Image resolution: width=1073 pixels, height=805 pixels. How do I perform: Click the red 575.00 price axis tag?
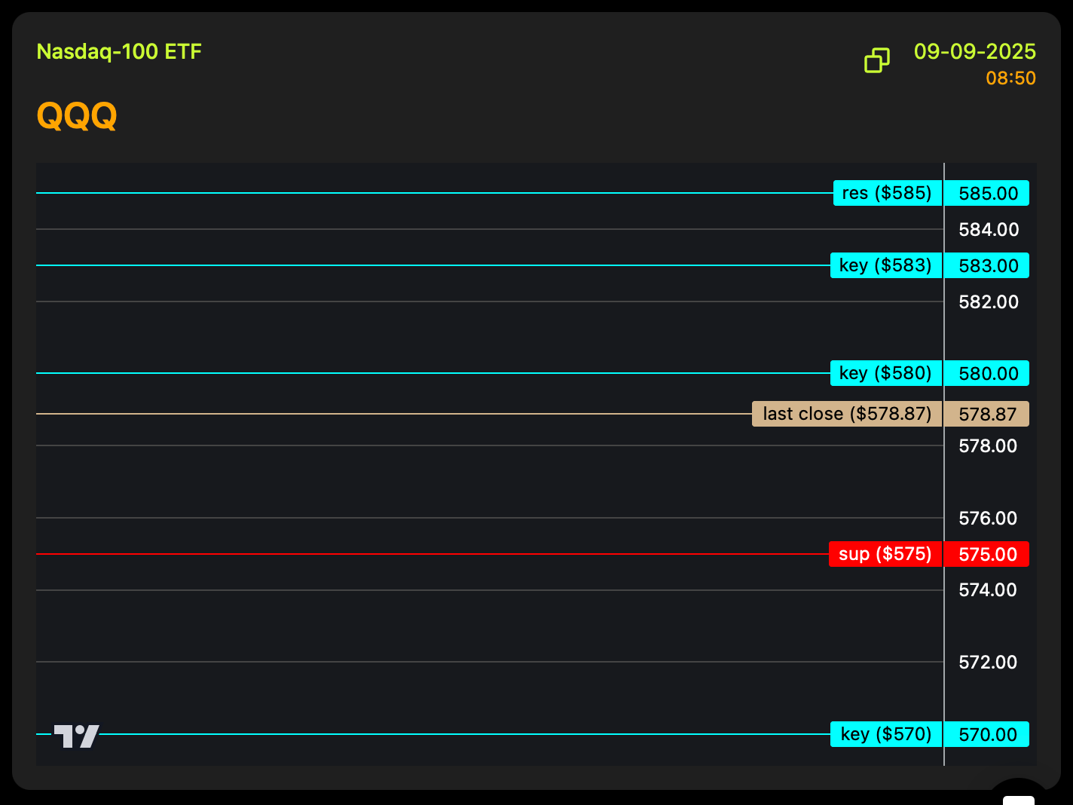[x=987, y=554]
